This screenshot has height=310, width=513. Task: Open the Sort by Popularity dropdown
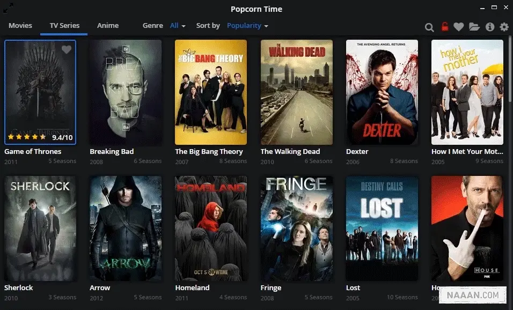(247, 26)
